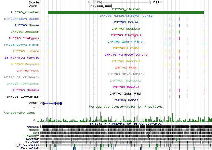Click the 37,000,000 position marker on chr8

101,6
